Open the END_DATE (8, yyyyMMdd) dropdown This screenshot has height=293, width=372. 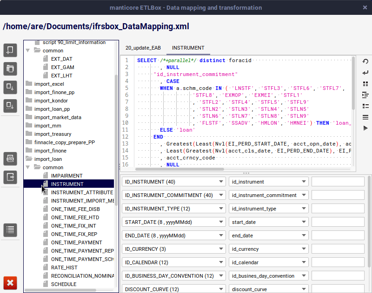[174, 236]
